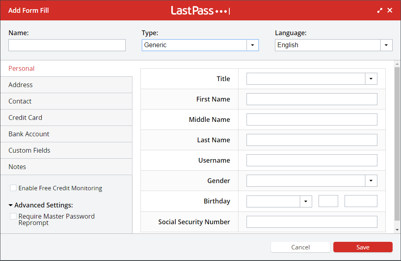Viewport: 401px width, 261px height.
Task: Click the form fill Name input field
Action: 67,45
